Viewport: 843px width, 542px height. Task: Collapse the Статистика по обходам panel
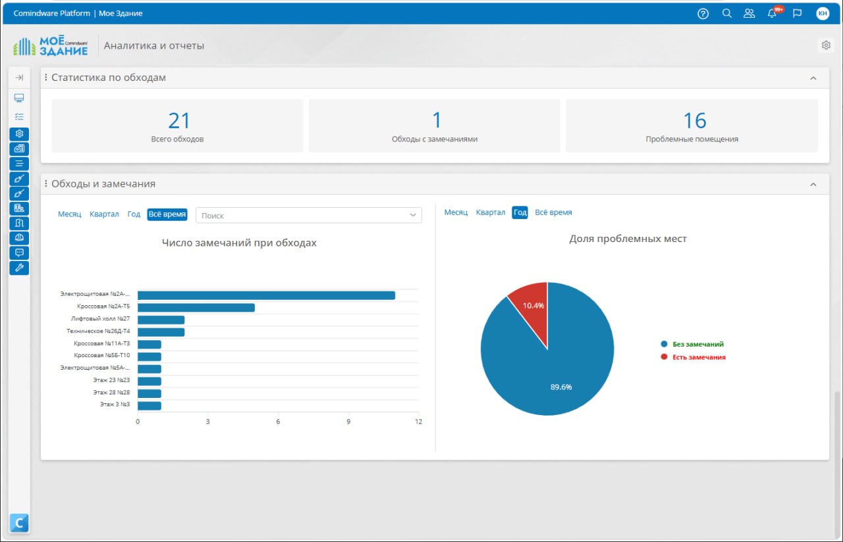[x=813, y=78]
